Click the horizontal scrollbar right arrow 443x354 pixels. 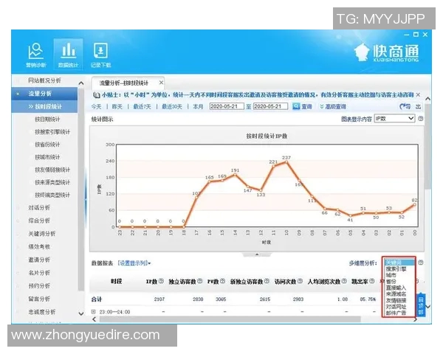point(415,319)
